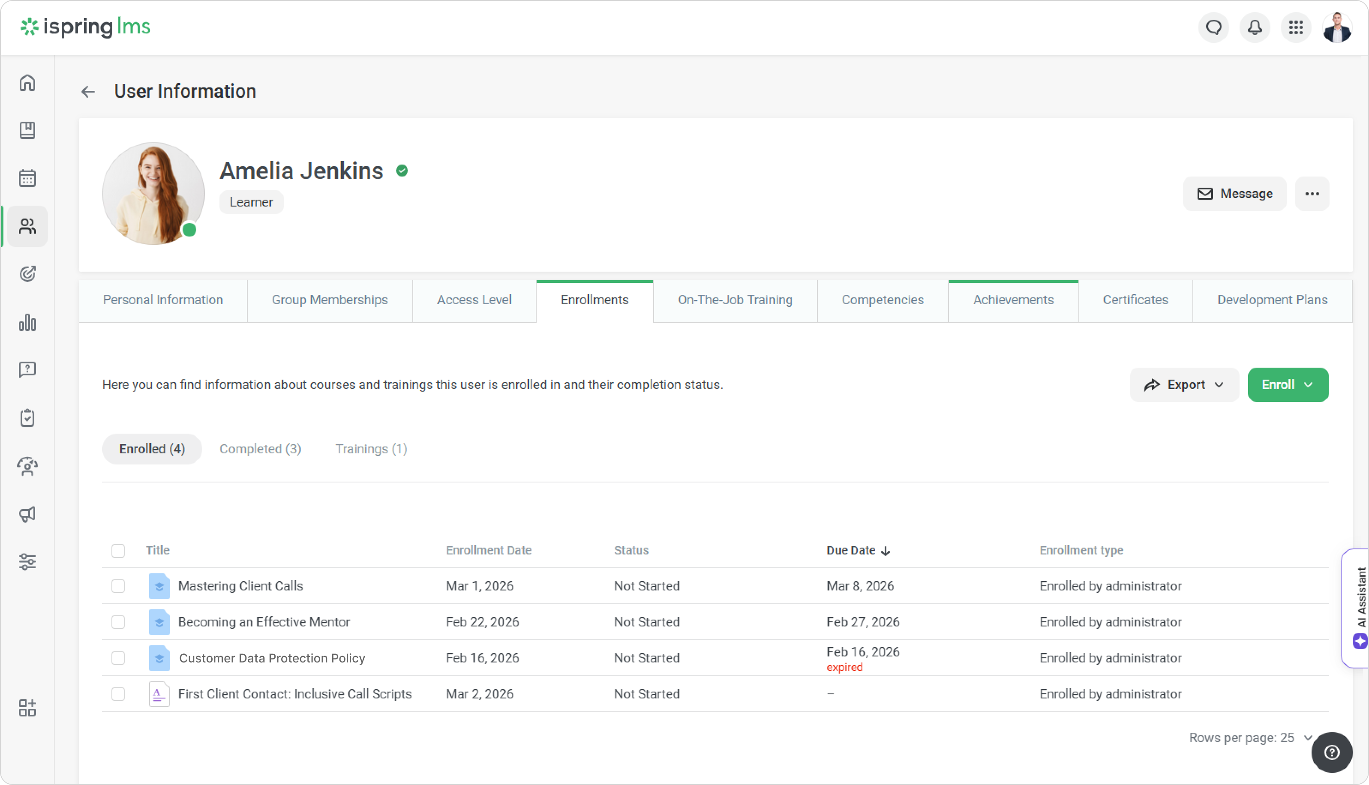Check the Mastering Client Calls checkbox
Viewport: 1369px width, 785px height.
pos(118,586)
